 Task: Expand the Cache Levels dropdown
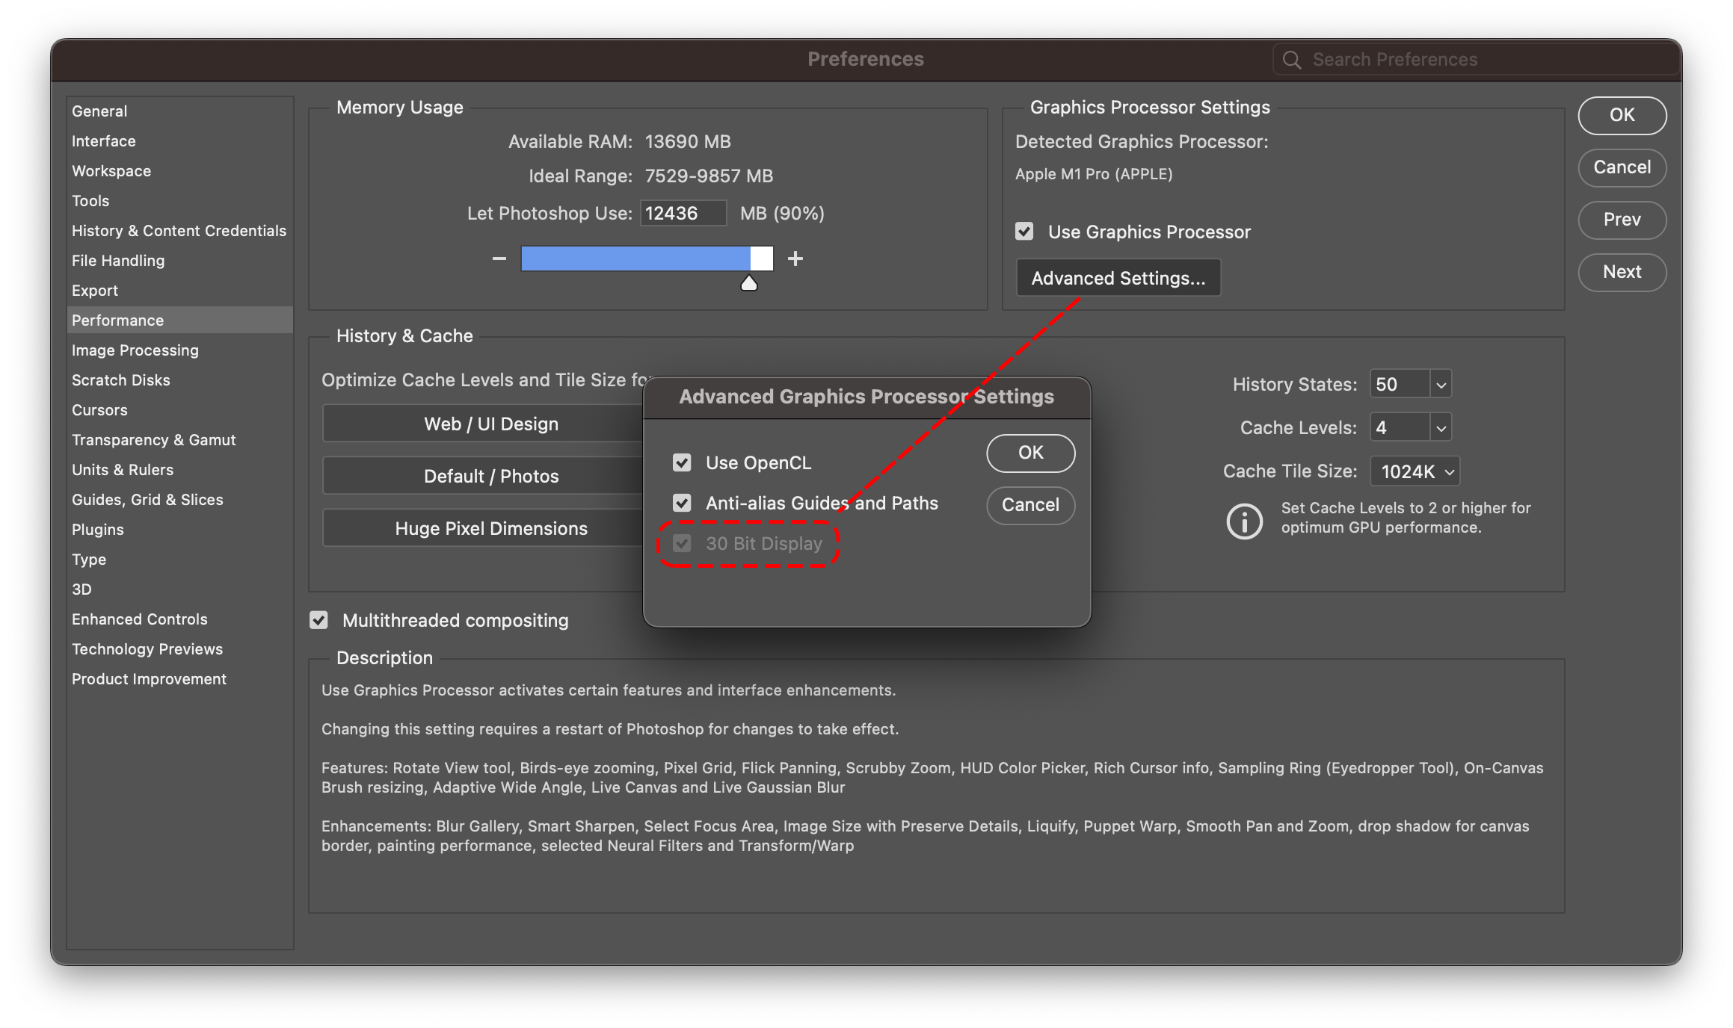(1441, 428)
